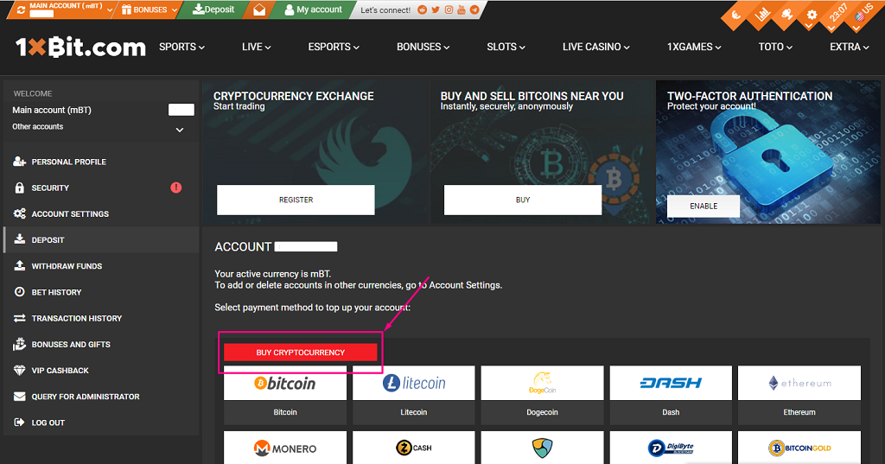Click the red security warning icon
Image resolution: width=885 pixels, height=464 pixels.
176,188
